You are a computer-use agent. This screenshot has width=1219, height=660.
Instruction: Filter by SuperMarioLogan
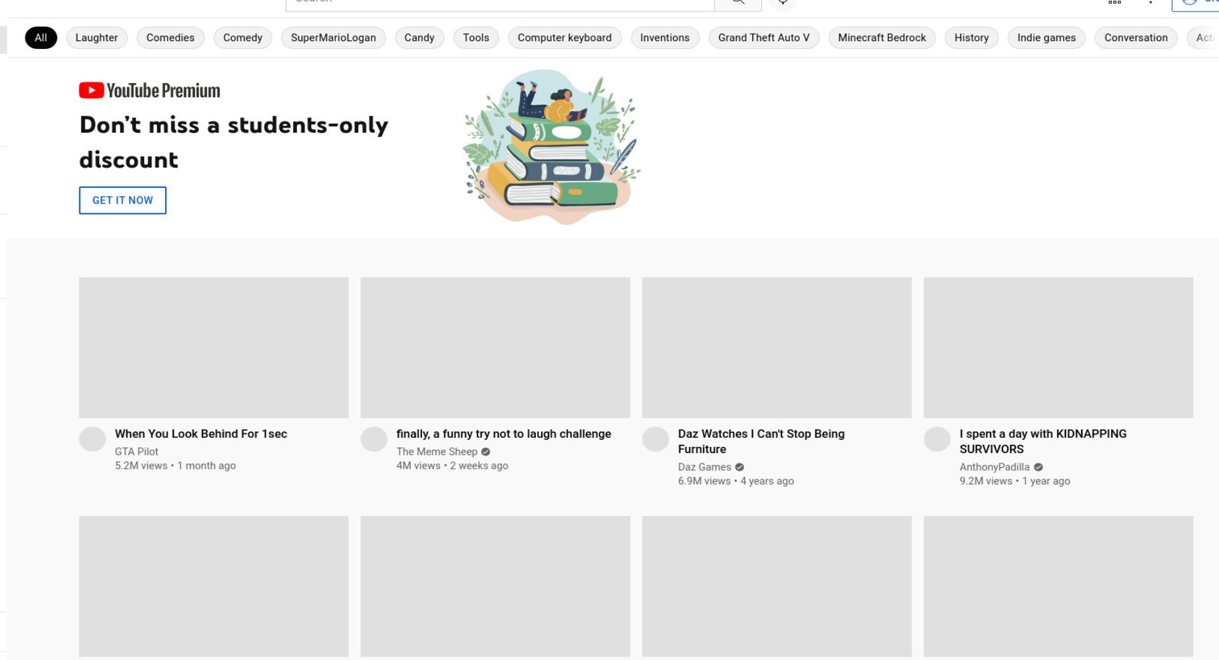click(333, 37)
